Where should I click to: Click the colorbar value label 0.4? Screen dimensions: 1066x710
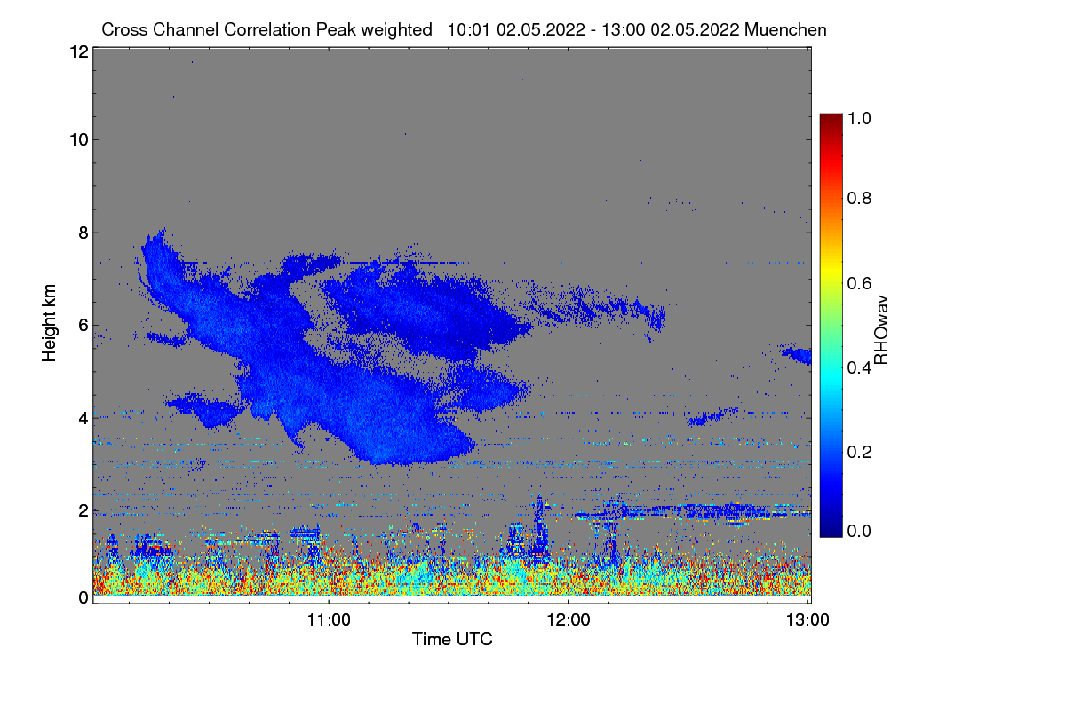860,367
